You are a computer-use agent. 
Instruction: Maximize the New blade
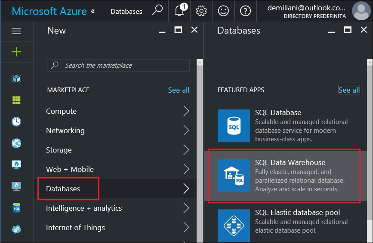click(x=178, y=30)
